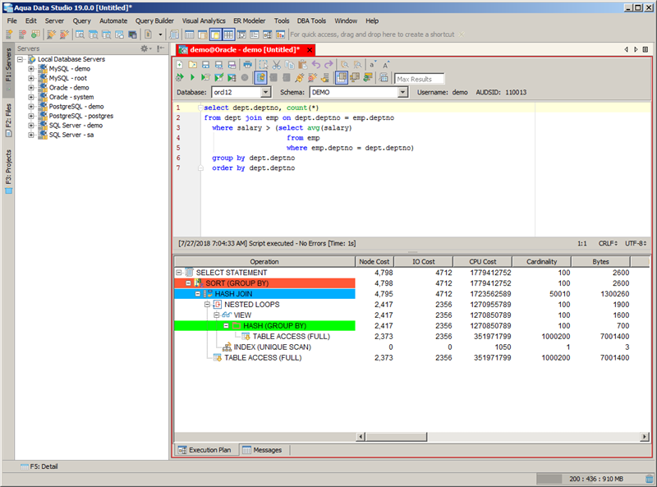Open a file with the folder icon
The width and height of the screenshot is (657, 487).
(192, 65)
